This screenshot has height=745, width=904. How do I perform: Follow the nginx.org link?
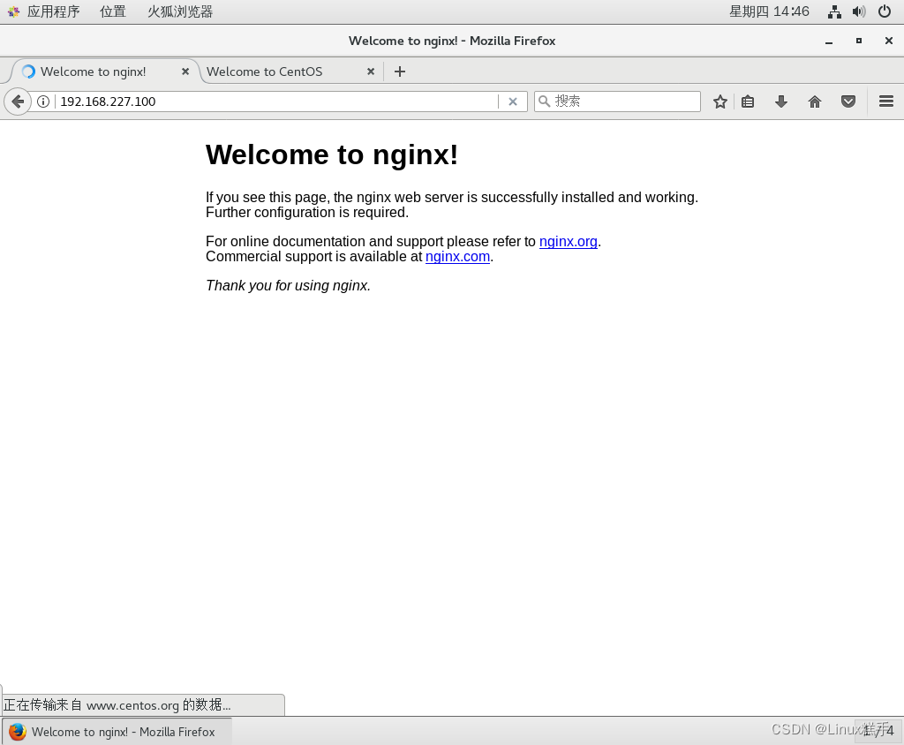coord(568,241)
